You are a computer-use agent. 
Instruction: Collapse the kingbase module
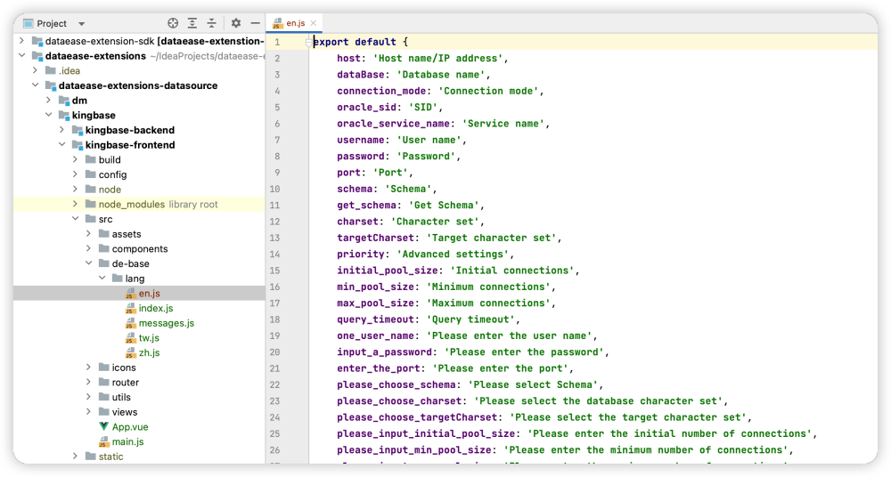click(x=48, y=115)
